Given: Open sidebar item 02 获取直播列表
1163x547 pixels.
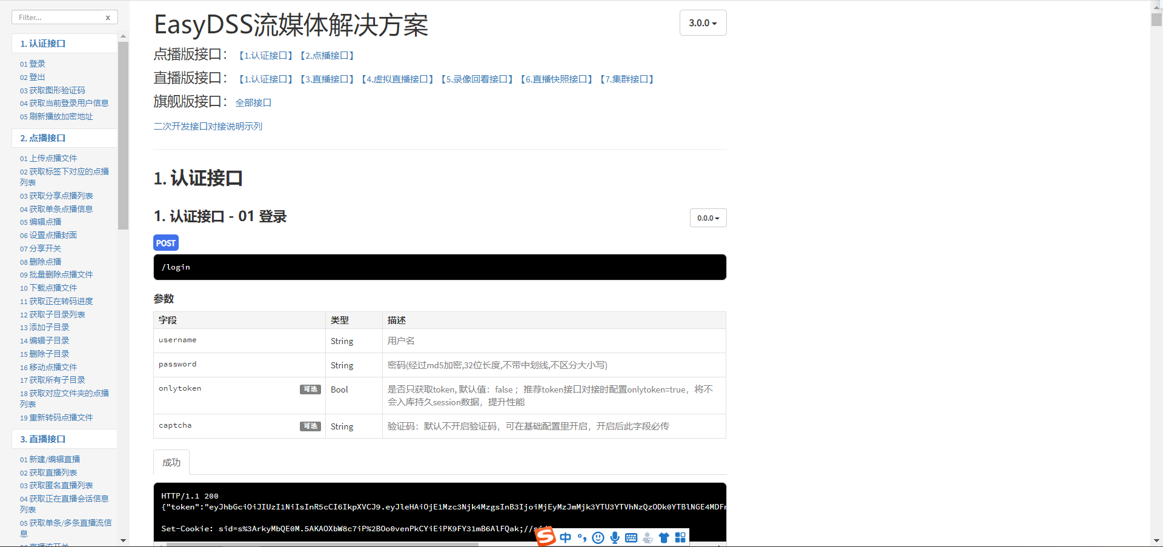Looking at the screenshot, I should [x=48, y=472].
